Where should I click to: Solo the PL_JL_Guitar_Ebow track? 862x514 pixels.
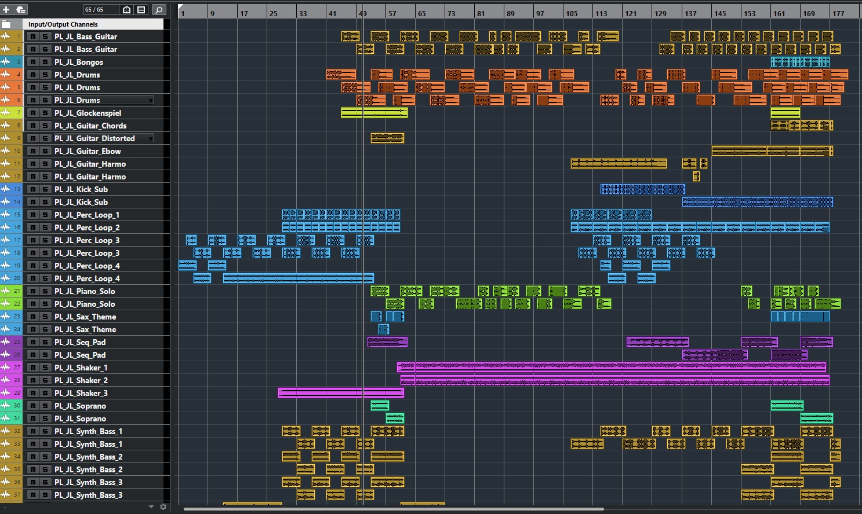coord(45,151)
